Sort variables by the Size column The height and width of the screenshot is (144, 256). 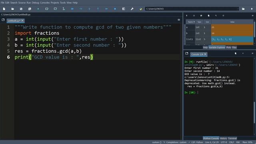(207, 22)
